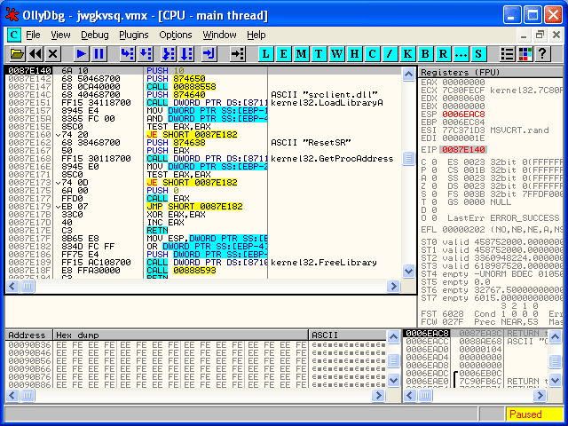Click stack pane scroll down arrow

coord(555,381)
